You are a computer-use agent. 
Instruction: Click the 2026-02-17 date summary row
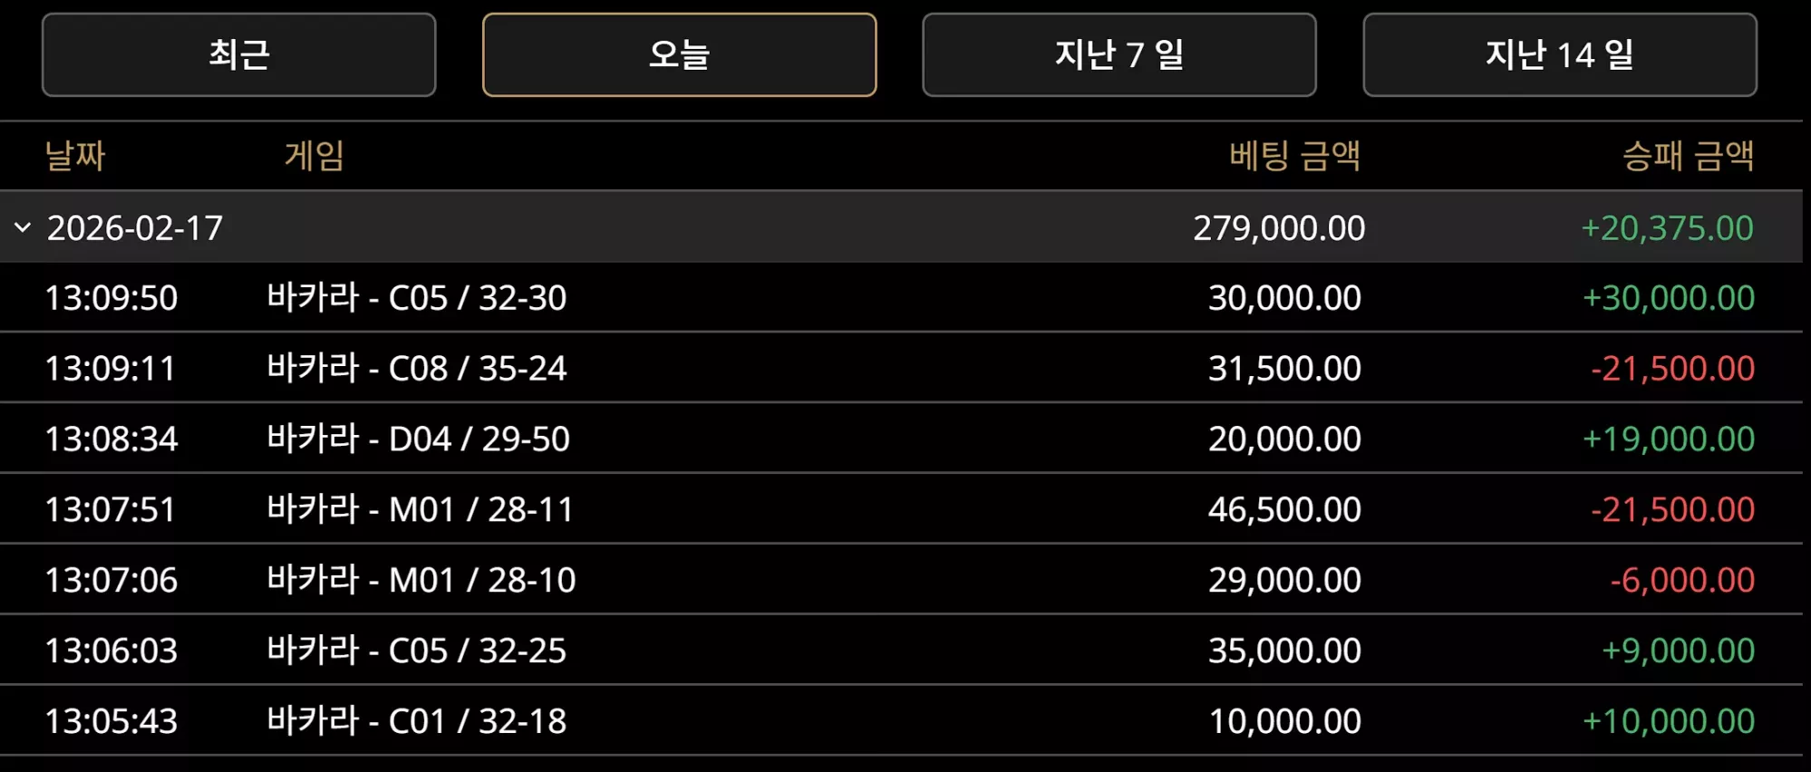pyautogui.click(x=901, y=227)
